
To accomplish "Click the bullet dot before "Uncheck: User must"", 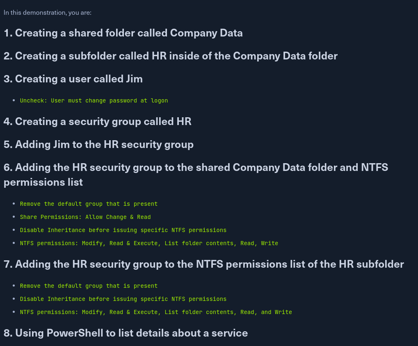I will click(x=14, y=100).
